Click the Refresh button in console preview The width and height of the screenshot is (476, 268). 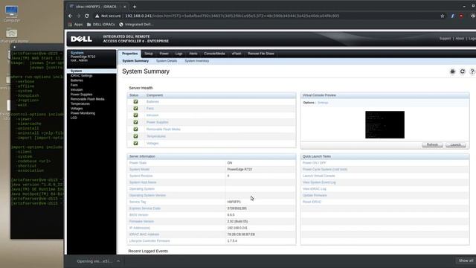[x=432, y=144]
